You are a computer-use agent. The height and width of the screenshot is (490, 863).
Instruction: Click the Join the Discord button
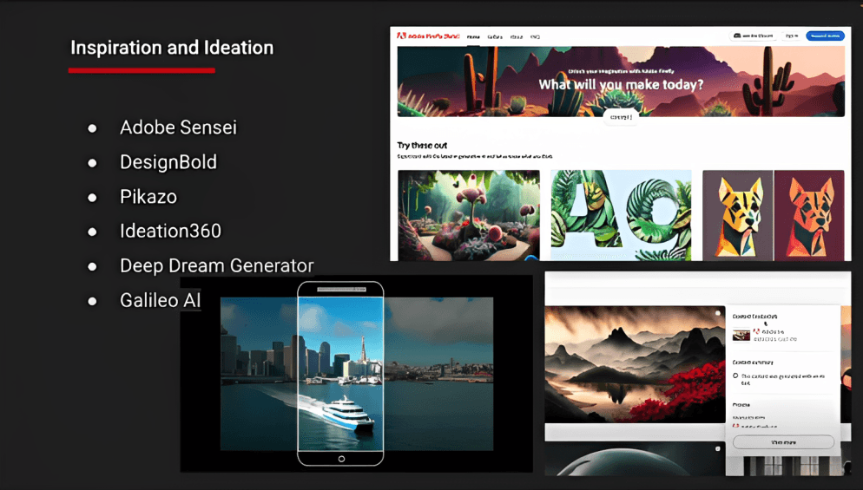click(754, 36)
